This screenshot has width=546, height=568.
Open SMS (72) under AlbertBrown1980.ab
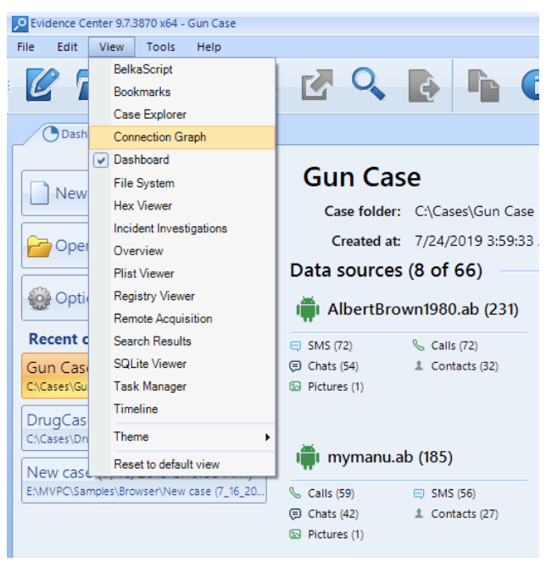330,346
